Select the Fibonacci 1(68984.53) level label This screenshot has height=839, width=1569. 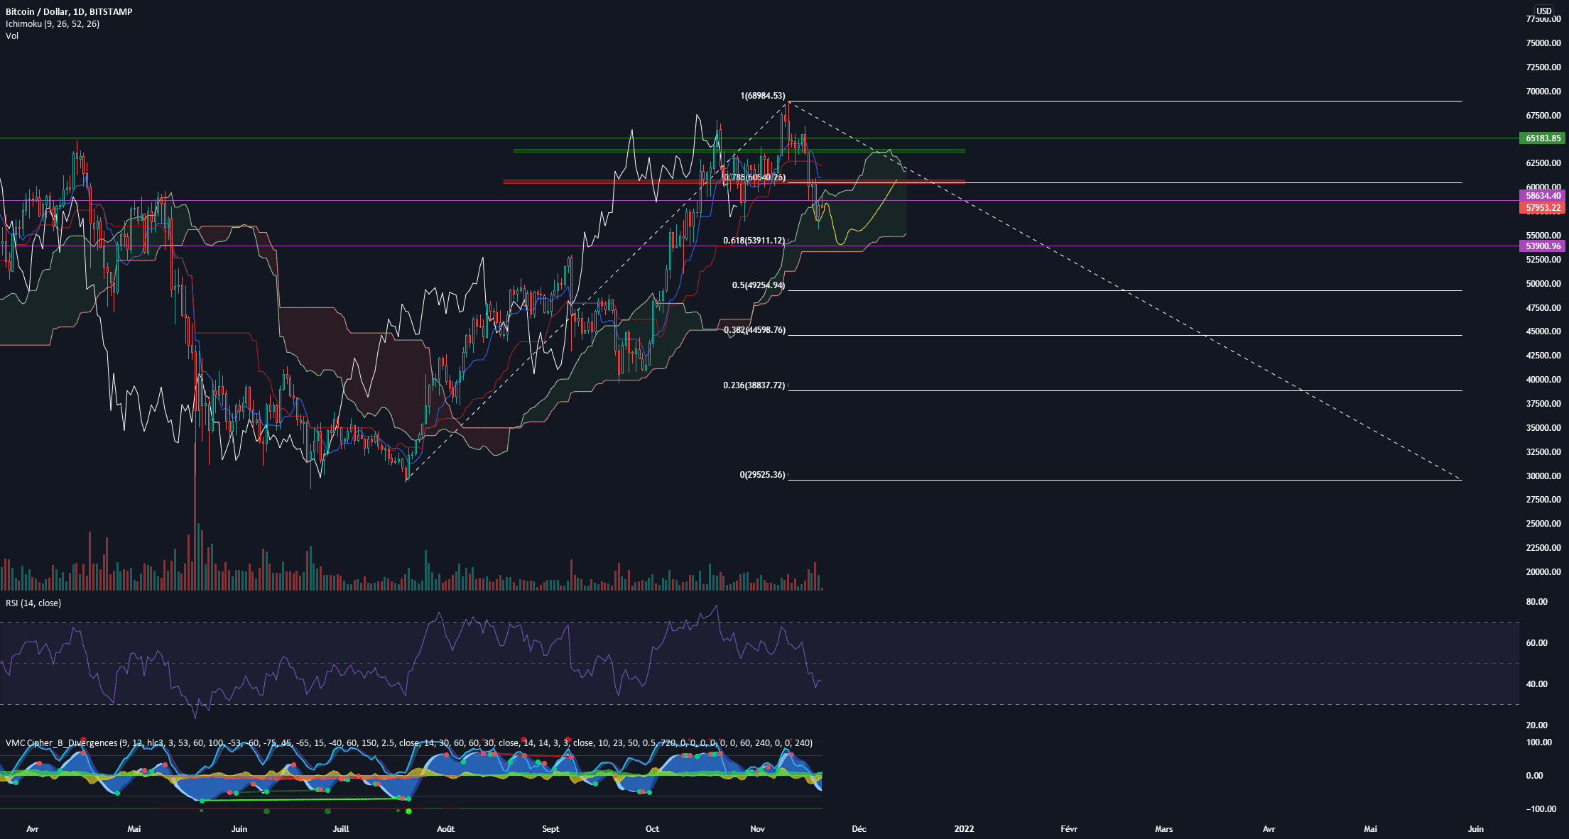[x=762, y=96]
